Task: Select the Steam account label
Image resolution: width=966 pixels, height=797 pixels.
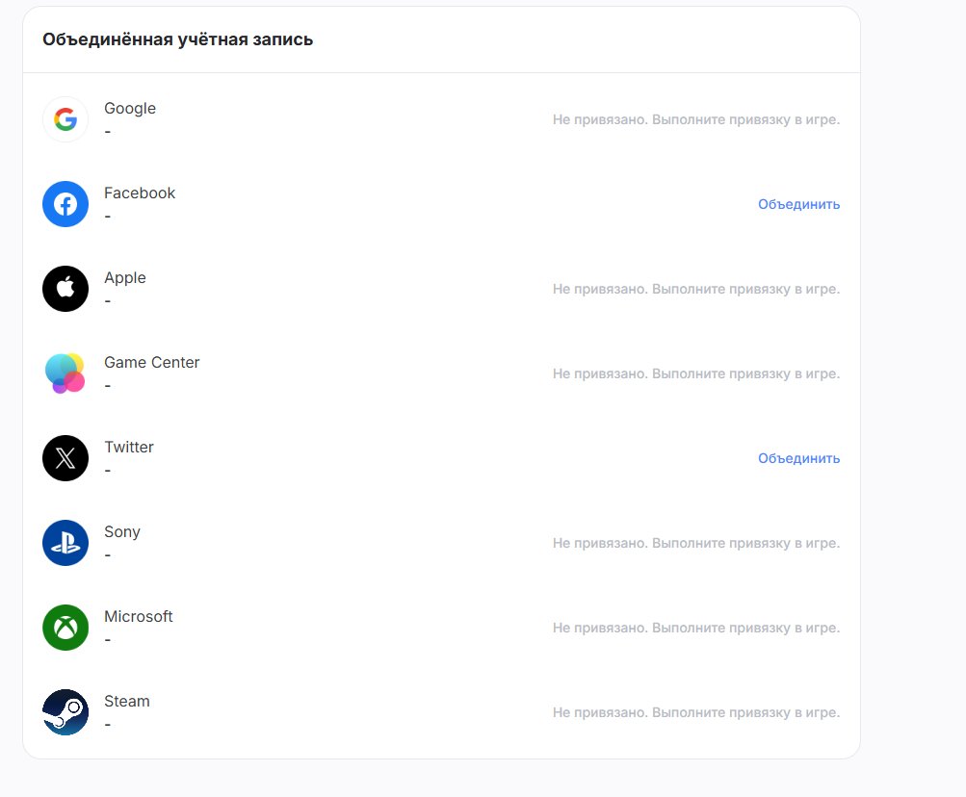Action: 127,701
